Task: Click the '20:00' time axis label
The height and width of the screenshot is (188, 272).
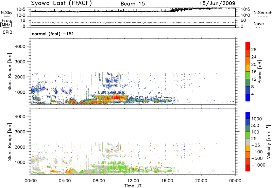Action: 201,181
